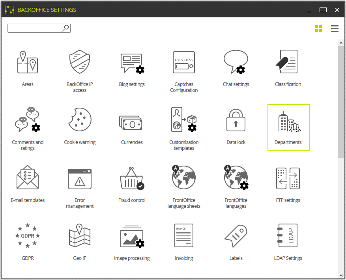Open Classification document icon
The image size is (346, 280).
(x=287, y=62)
